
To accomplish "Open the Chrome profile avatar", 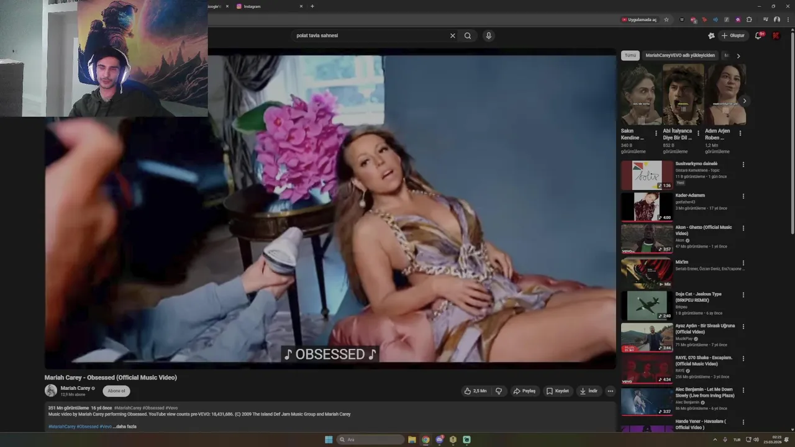I will tap(776, 19).
